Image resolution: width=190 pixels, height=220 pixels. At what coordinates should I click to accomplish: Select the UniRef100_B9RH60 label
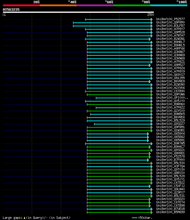170,104
